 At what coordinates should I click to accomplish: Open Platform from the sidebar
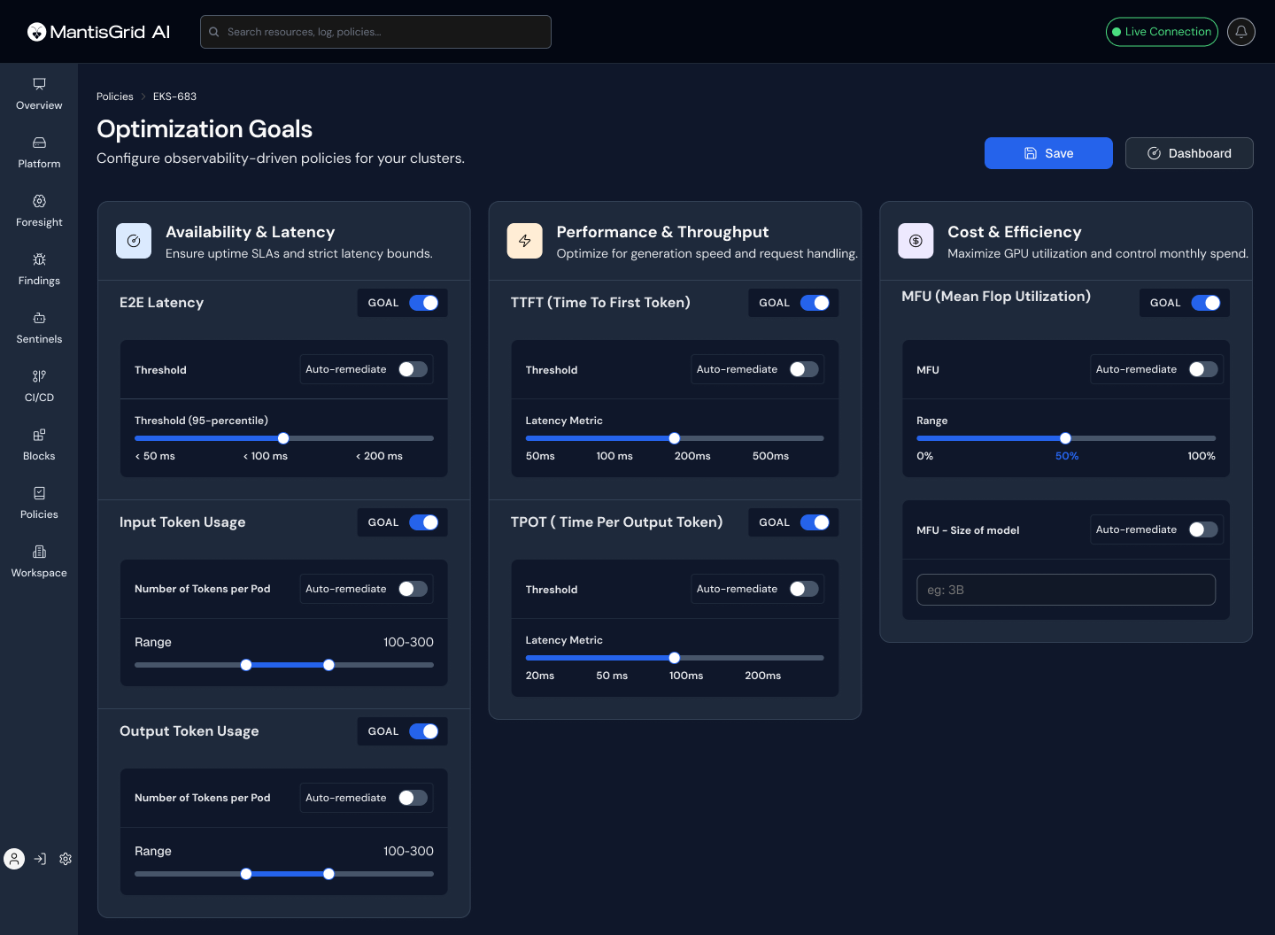pyautogui.click(x=39, y=152)
